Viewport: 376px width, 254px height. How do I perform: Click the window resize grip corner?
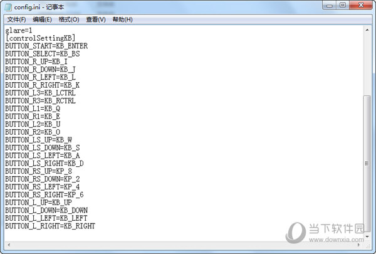367,245
